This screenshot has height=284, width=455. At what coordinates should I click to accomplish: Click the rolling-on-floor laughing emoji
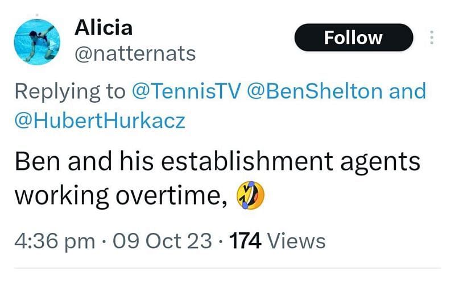(x=251, y=195)
